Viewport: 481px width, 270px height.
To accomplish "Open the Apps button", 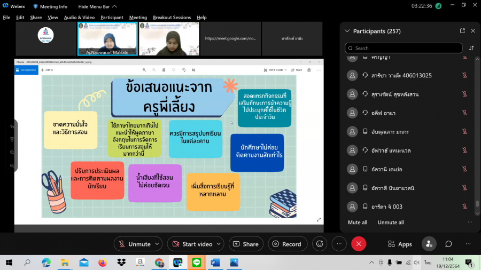I will pyautogui.click(x=400, y=244).
